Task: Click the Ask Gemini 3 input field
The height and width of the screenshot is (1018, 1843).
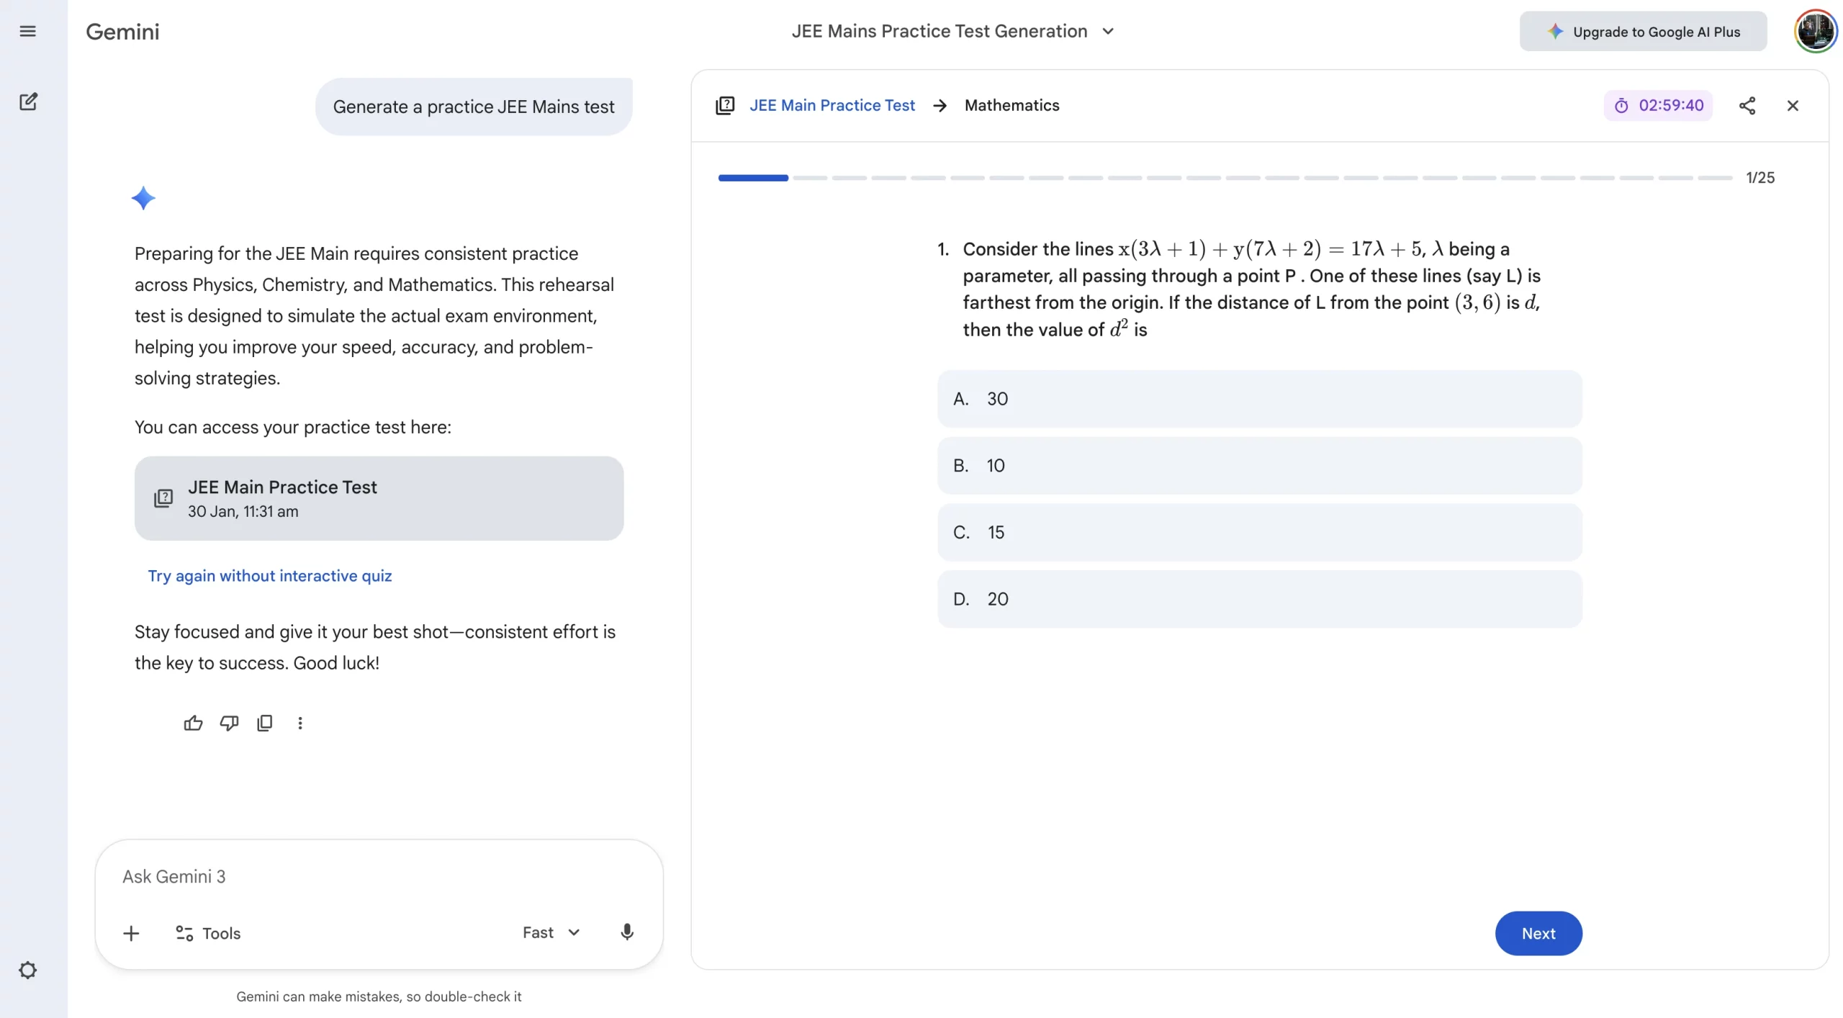Action: click(379, 876)
